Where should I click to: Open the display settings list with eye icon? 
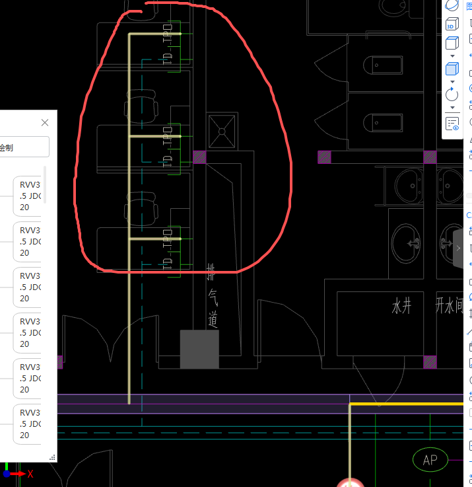click(452, 124)
